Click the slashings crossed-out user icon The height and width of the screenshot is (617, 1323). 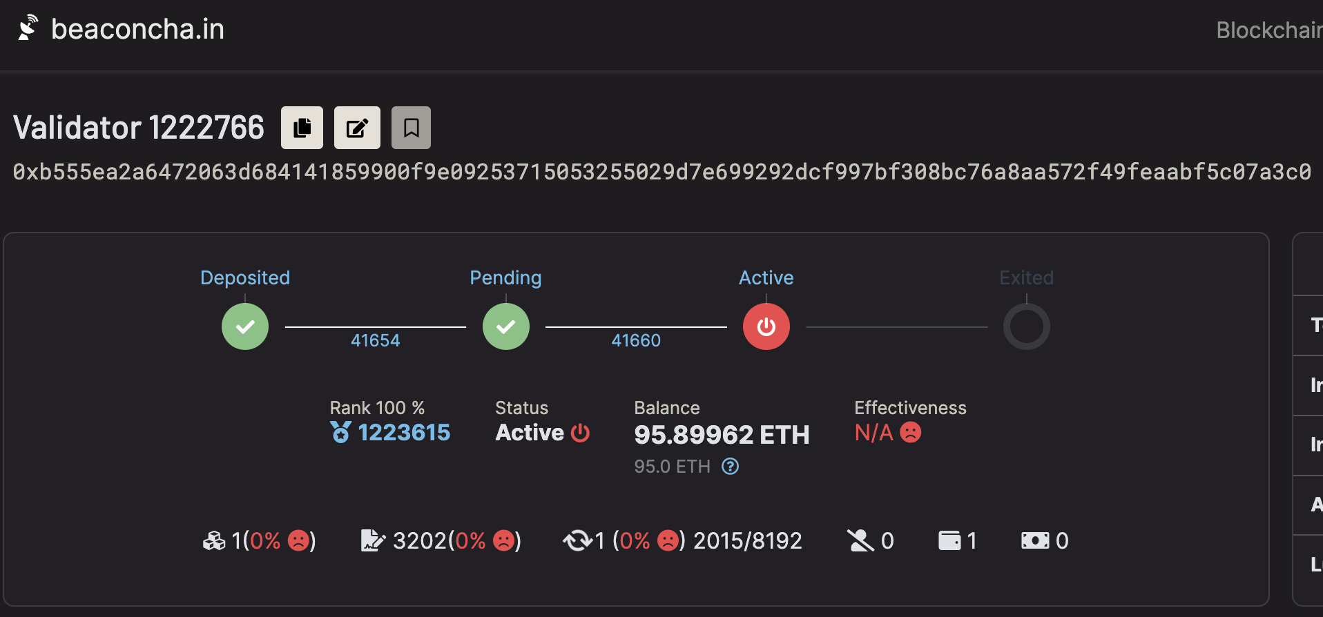[860, 540]
